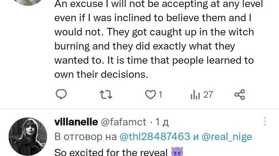
Task: Visit the @thl28487463 mention link
Action: [x=155, y=137]
